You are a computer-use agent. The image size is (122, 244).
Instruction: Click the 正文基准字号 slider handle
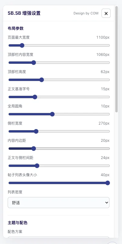pos(35,97)
